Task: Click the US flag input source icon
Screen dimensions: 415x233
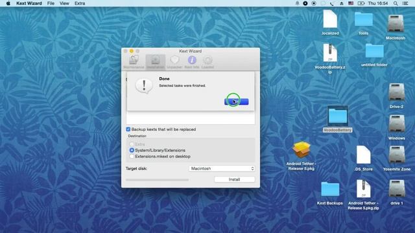Action: 351,3
